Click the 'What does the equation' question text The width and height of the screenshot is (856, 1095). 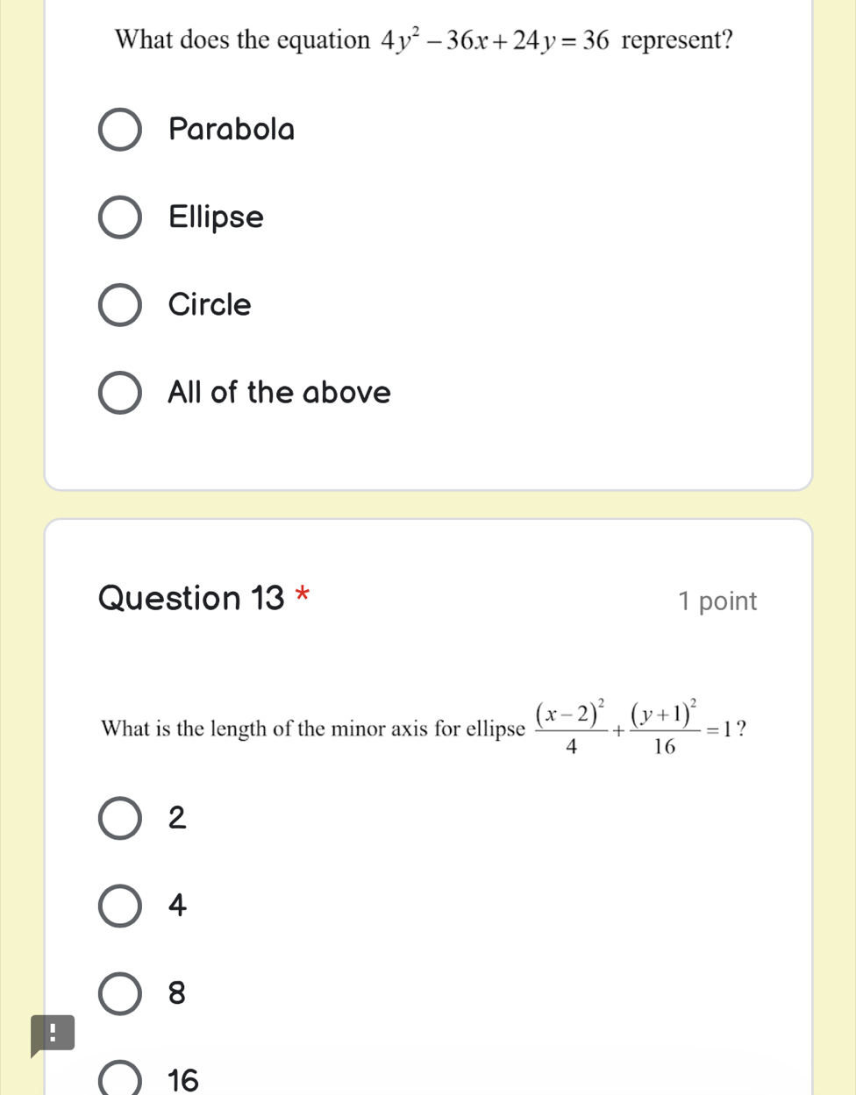tap(242, 40)
